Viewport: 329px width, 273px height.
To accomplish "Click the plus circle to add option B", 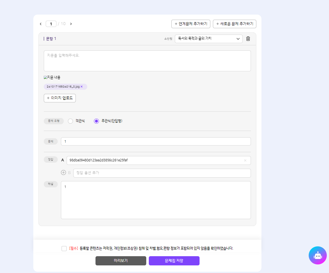I will [x=63, y=173].
